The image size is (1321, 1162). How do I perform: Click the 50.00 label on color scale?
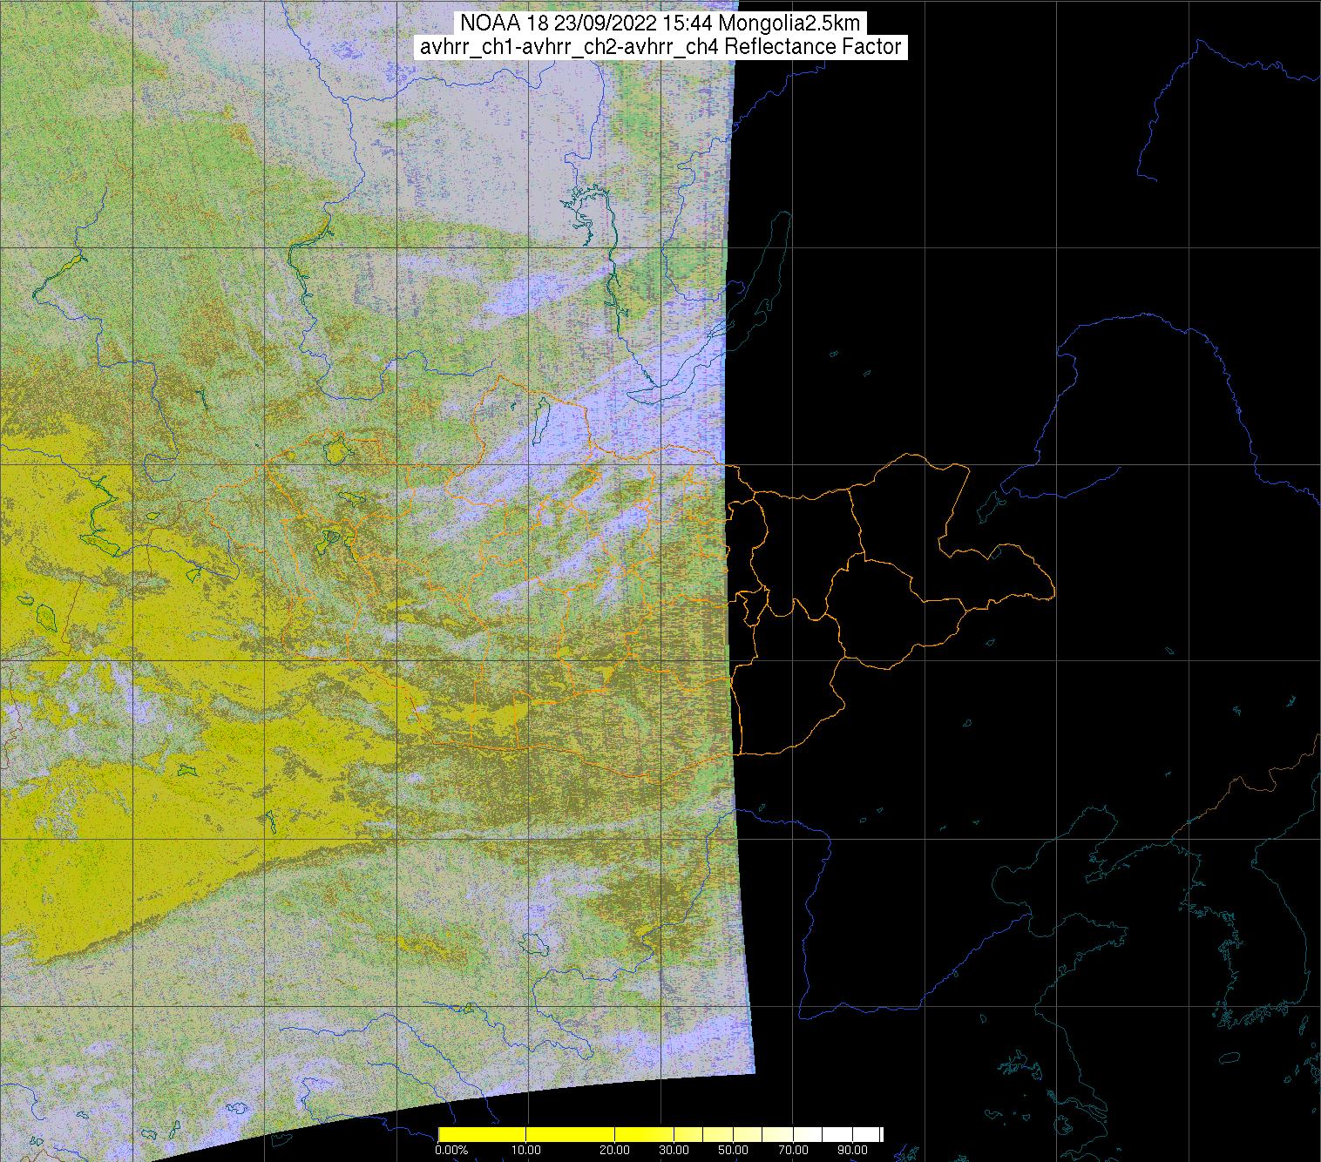click(x=733, y=1151)
